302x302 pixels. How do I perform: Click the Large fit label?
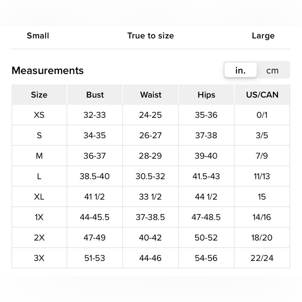(x=263, y=36)
